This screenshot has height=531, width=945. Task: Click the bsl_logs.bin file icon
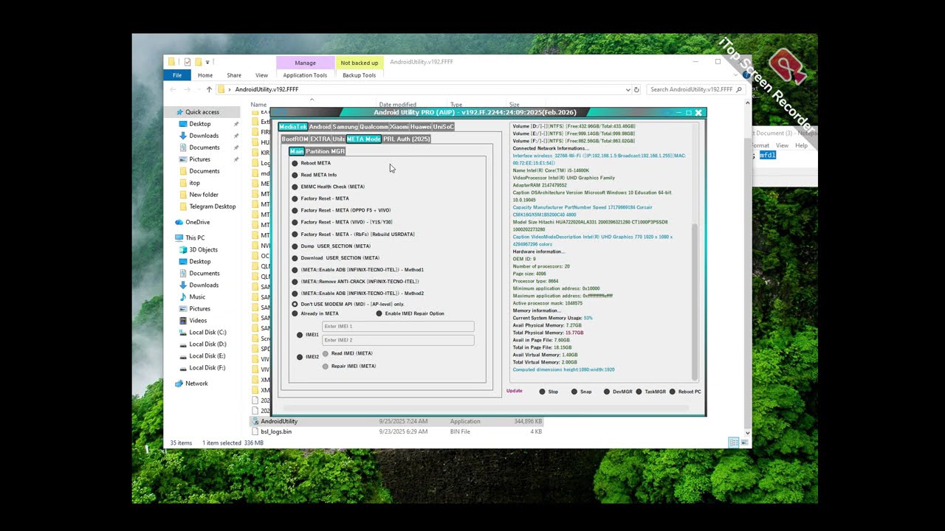pyautogui.click(x=255, y=431)
